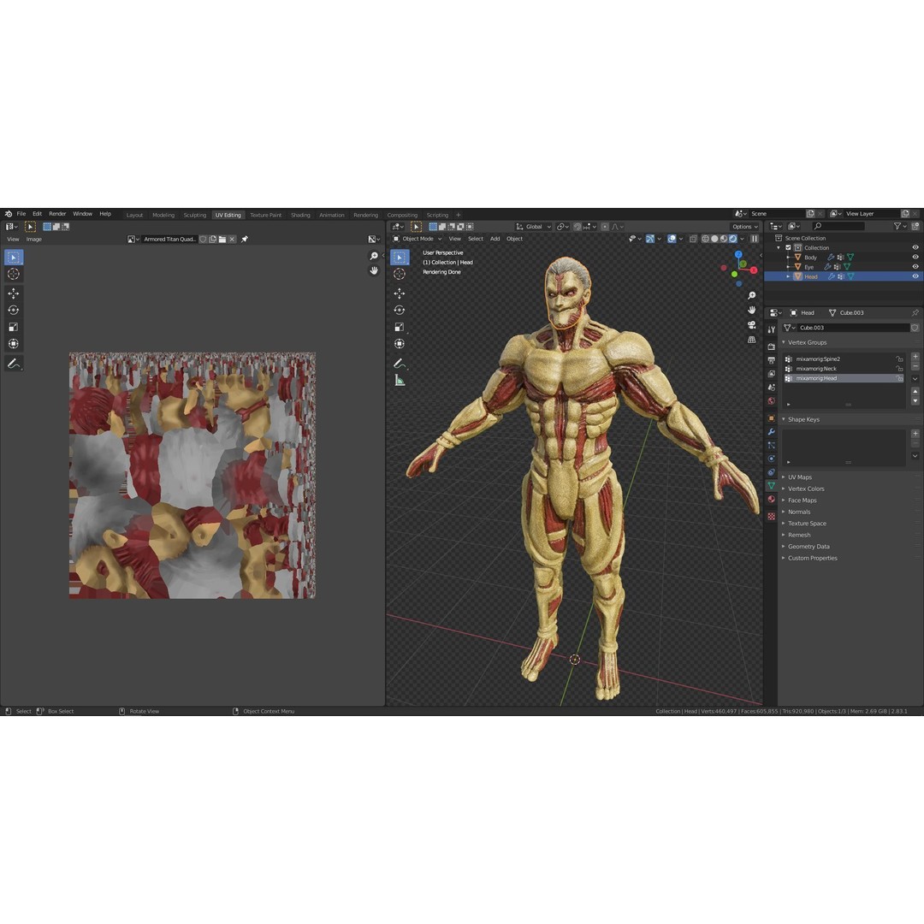
Task: Collapse the Vertex Groups panel
Action: (x=807, y=342)
